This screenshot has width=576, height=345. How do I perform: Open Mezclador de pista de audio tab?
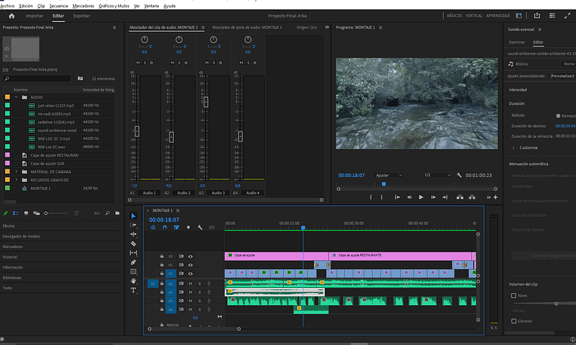(x=247, y=27)
